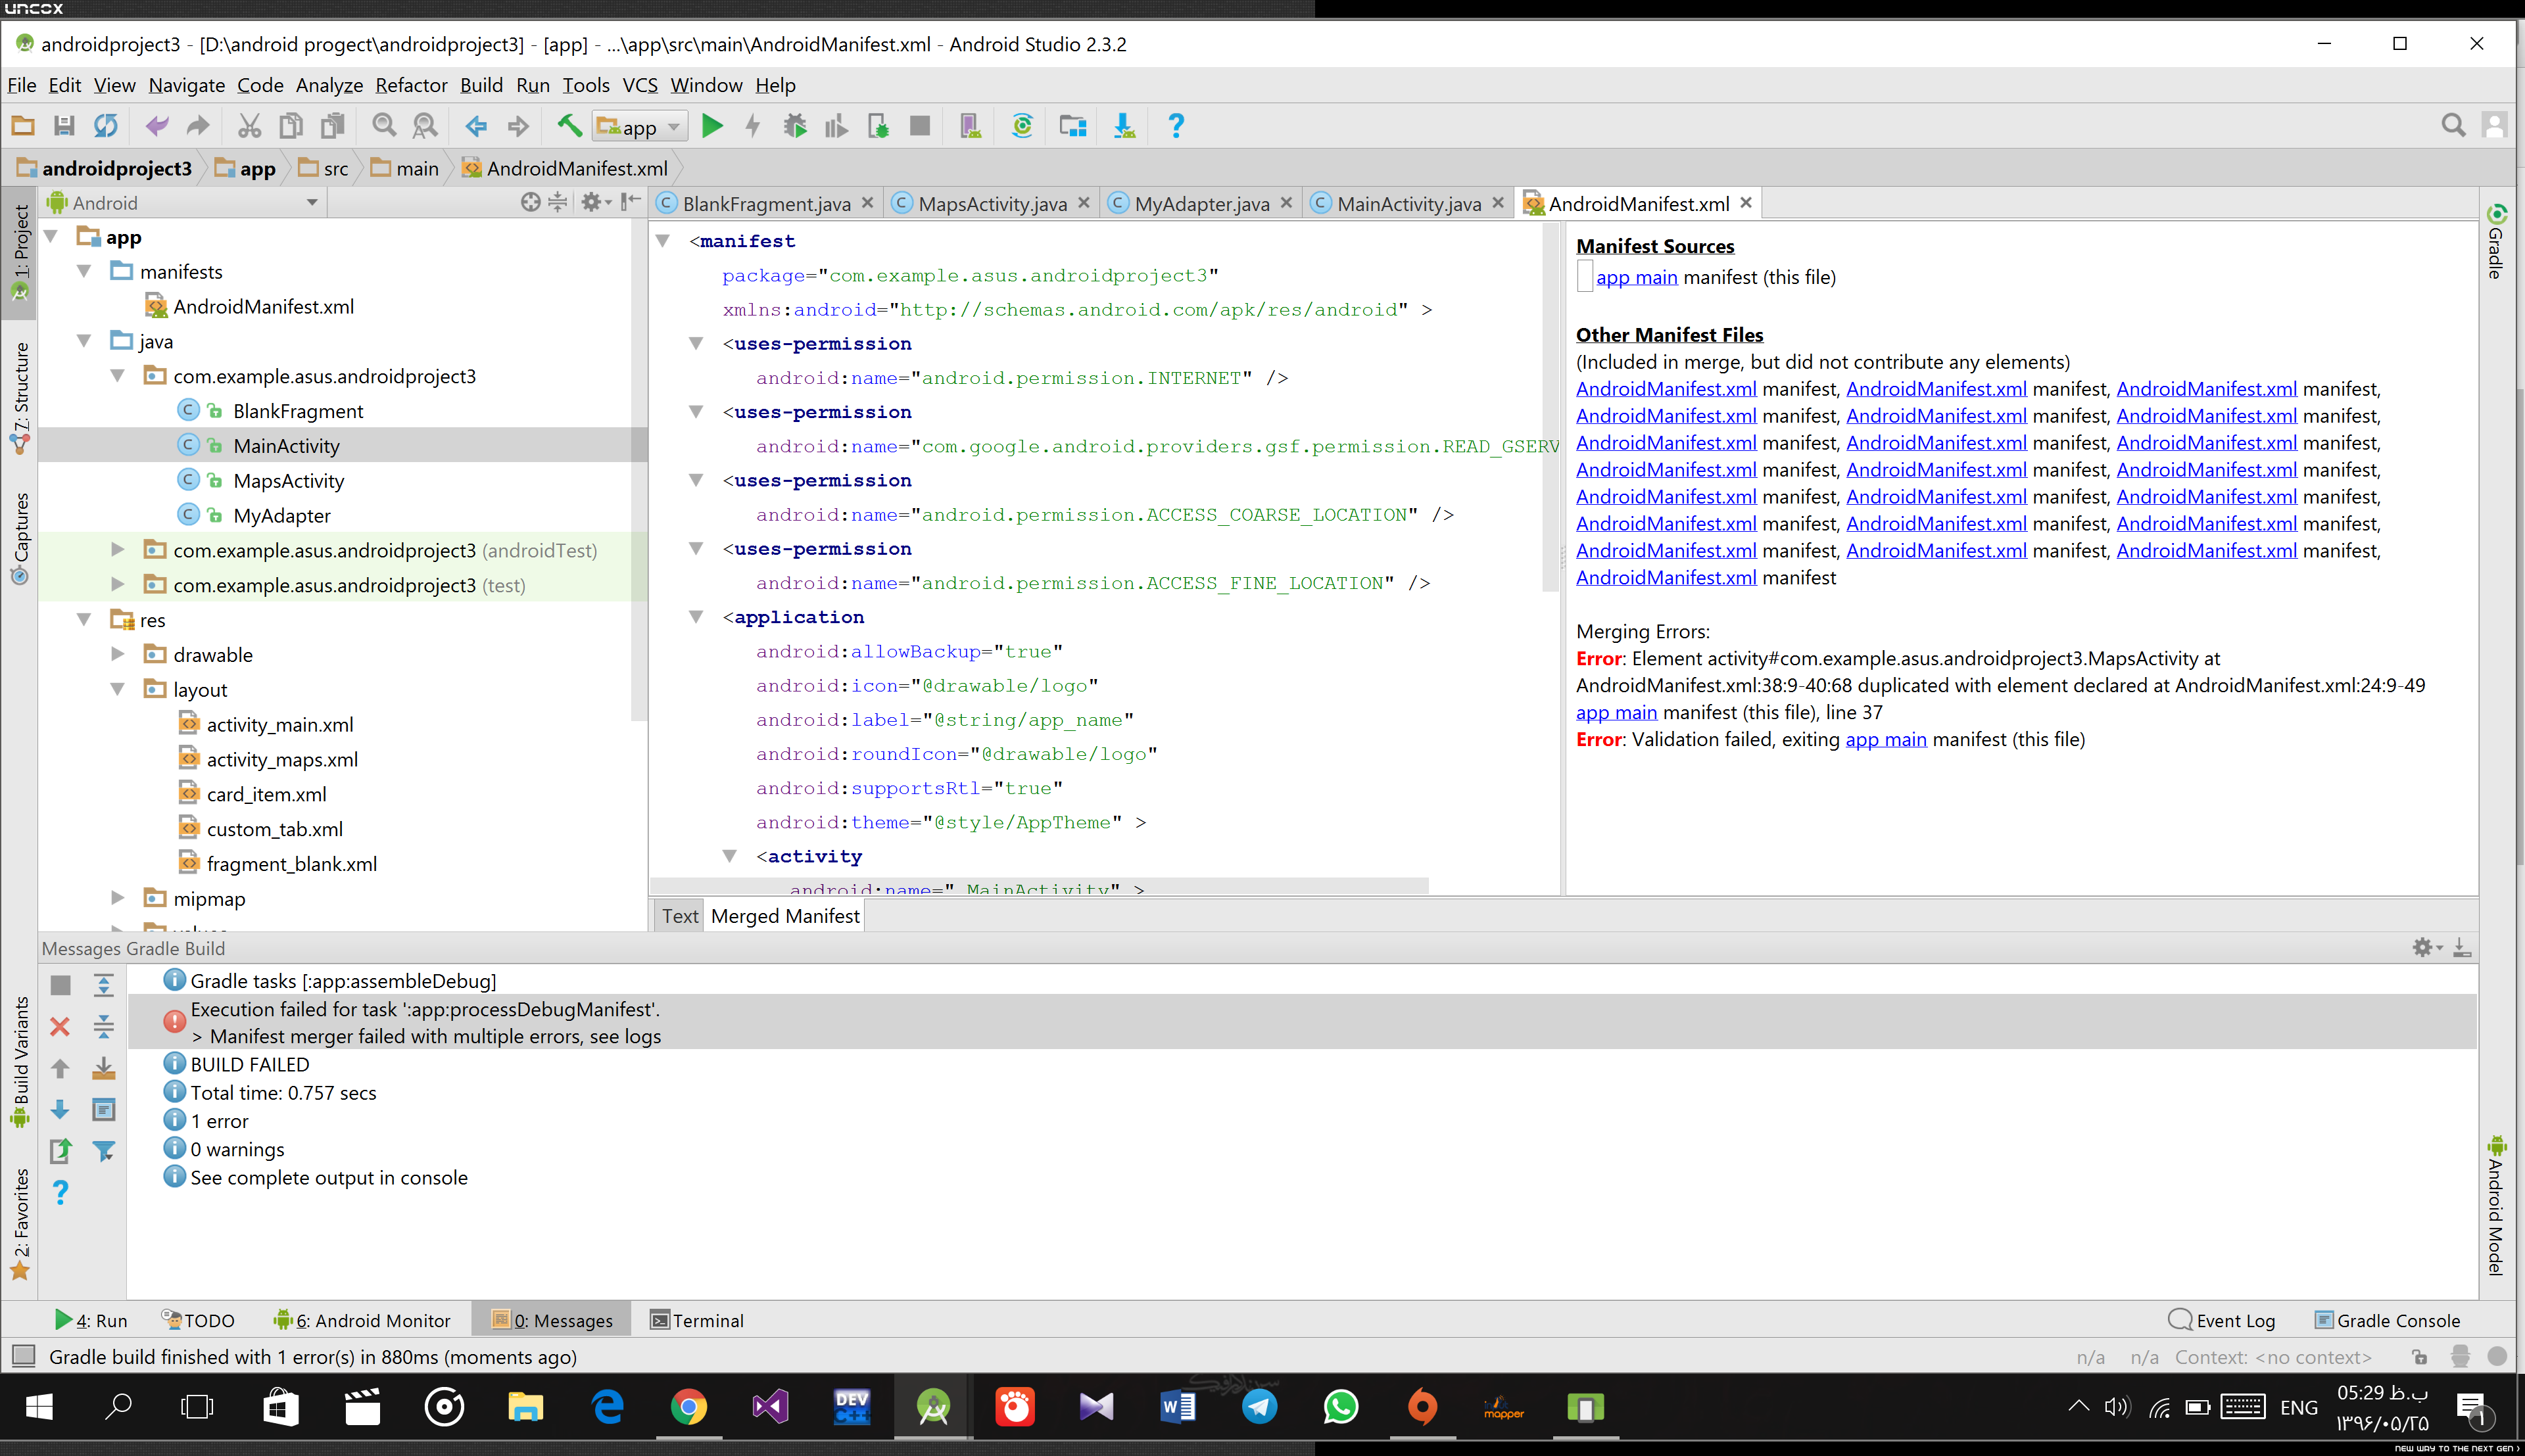Click app main link before 'line 37'

point(1616,712)
